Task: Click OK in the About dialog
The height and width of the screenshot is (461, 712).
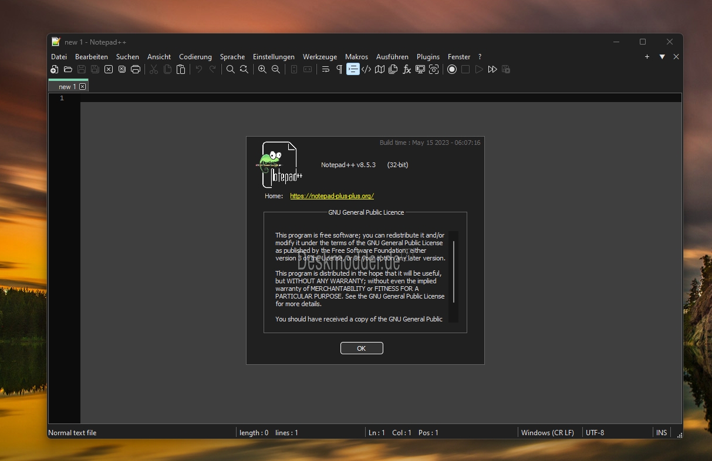Action: click(x=362, y=348)
